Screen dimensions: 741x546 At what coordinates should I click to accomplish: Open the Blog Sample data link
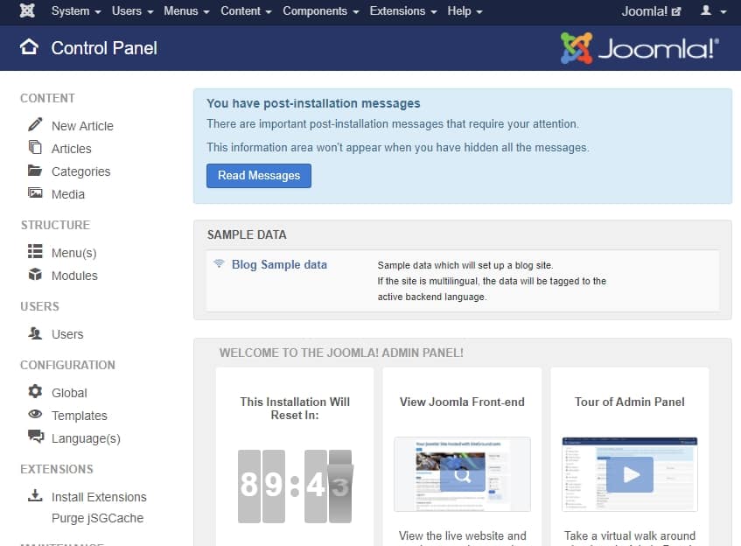coord(279,264)
